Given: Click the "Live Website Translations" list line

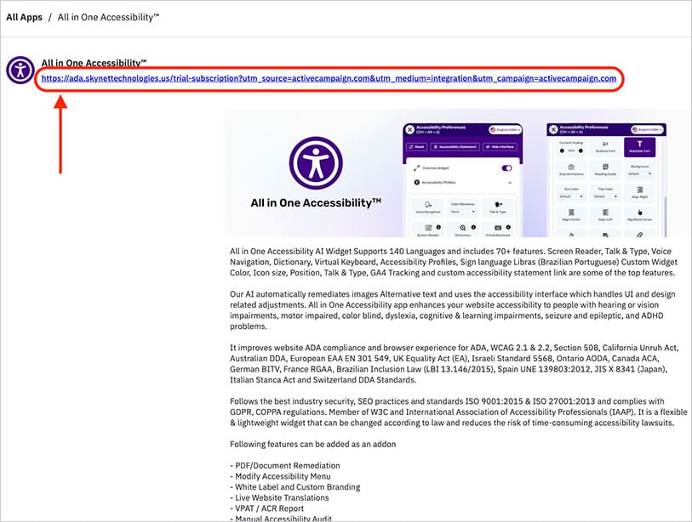Looking at the screenshot, I should click(279, 497).
